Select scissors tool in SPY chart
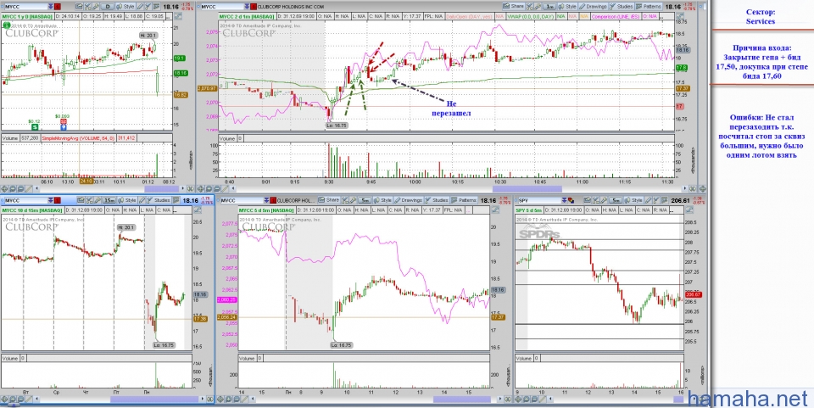 (595, 201)
